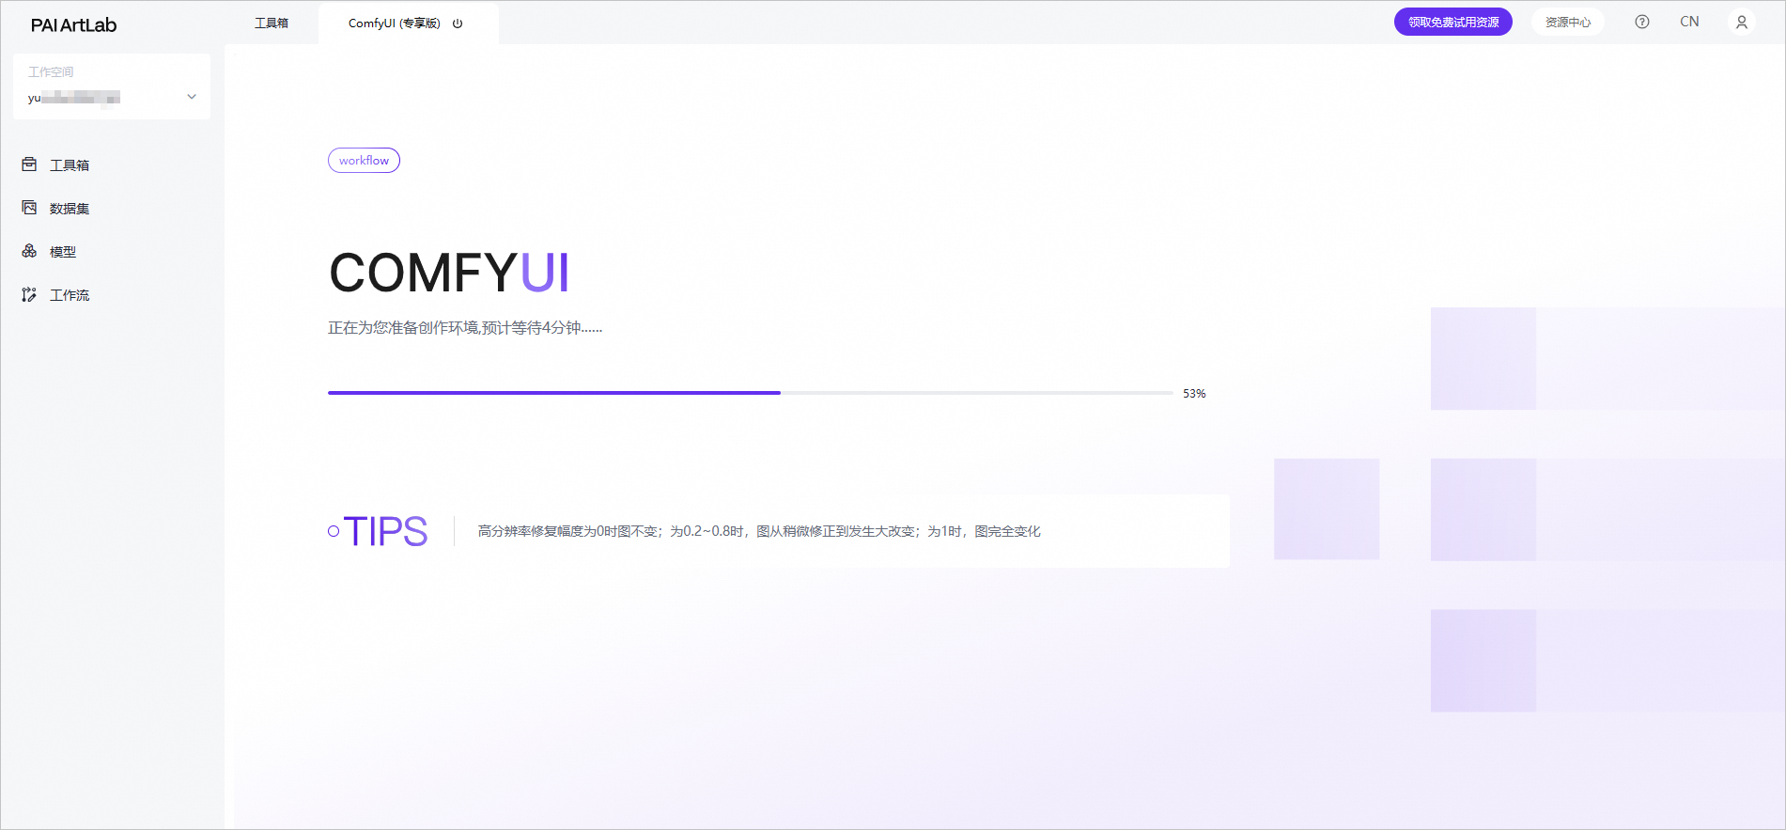Click the 高分辨率修复幅度 tip text
Image resolution: width=1786 pixels, height=830 pixels.
(x=759, y=531)
